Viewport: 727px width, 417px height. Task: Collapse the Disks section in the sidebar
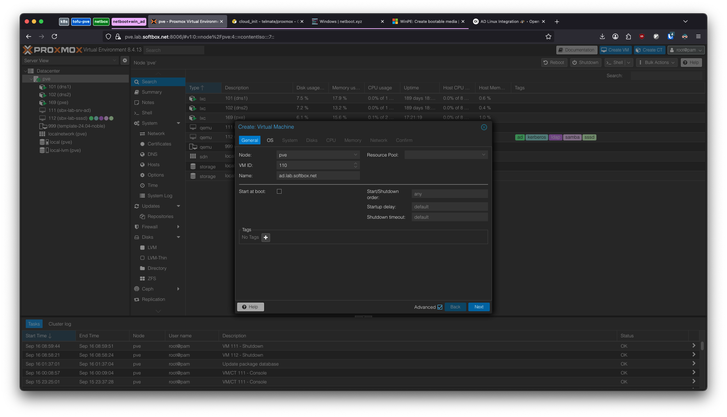(179, 237)
